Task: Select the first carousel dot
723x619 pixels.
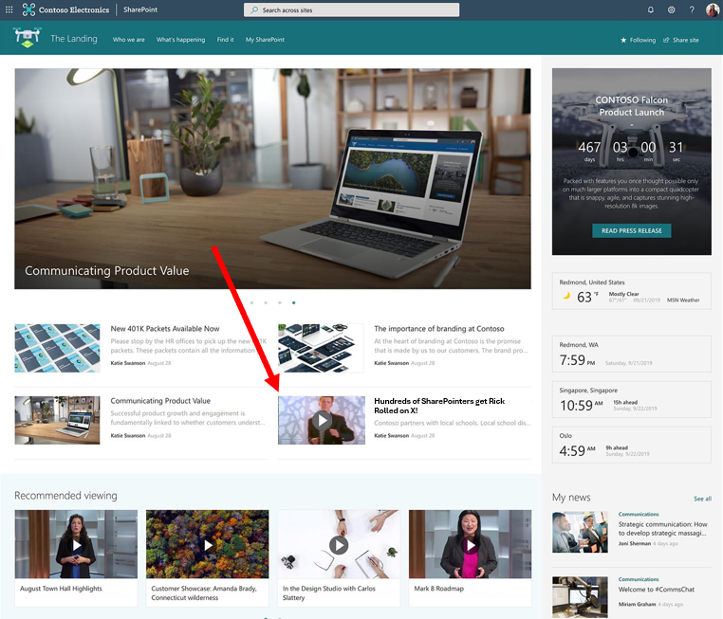Action: pyautogui.click(x=251, y=302)
